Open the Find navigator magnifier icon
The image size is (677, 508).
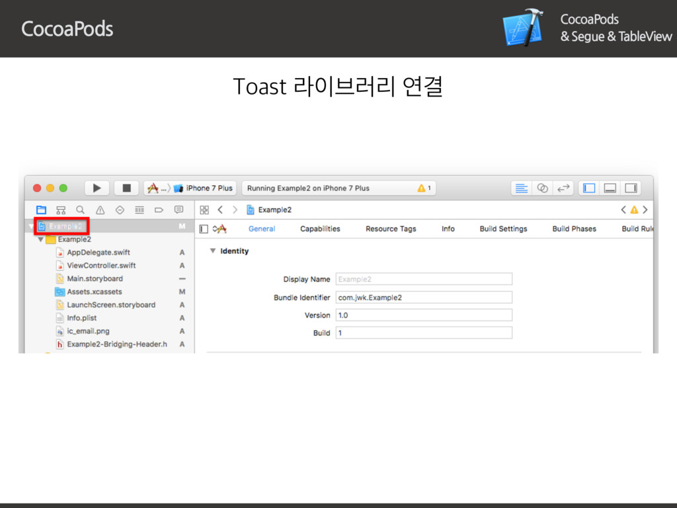pyautogui.click(x=80, y=210)
